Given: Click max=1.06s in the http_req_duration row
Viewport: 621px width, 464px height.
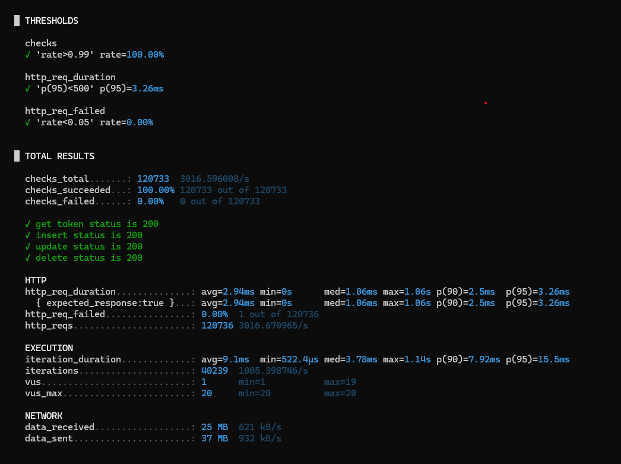Looking at the screenshot, I should point(407,292).
